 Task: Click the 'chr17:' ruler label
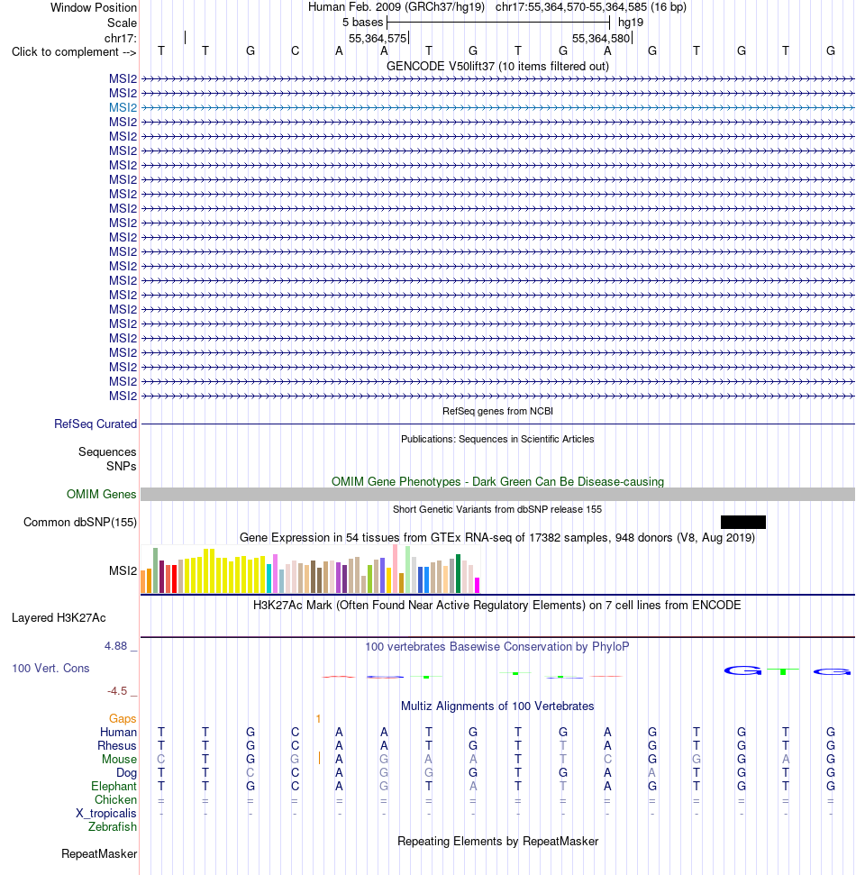click(x=121, y=38)
